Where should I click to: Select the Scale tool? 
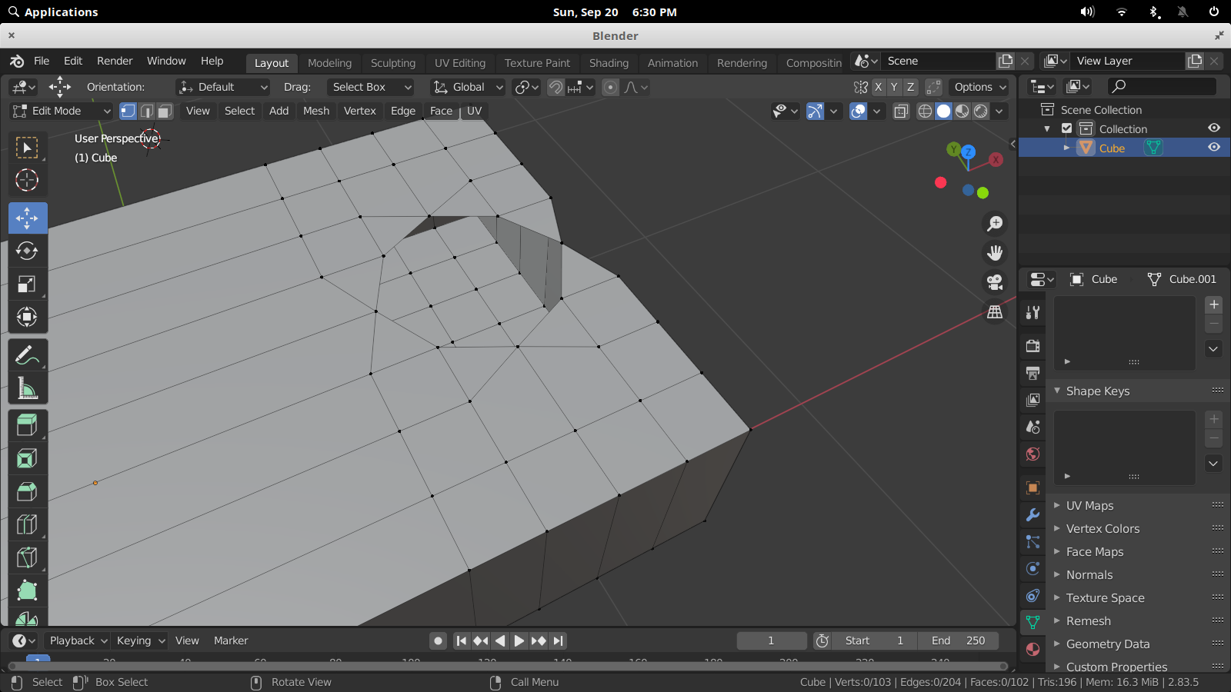[28, 284]
